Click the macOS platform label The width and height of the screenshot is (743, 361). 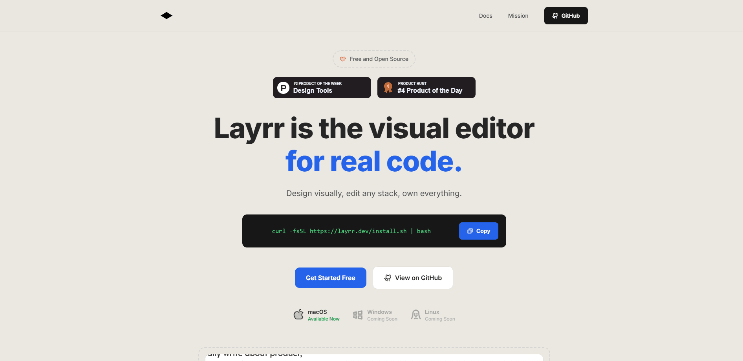point(317,312)
